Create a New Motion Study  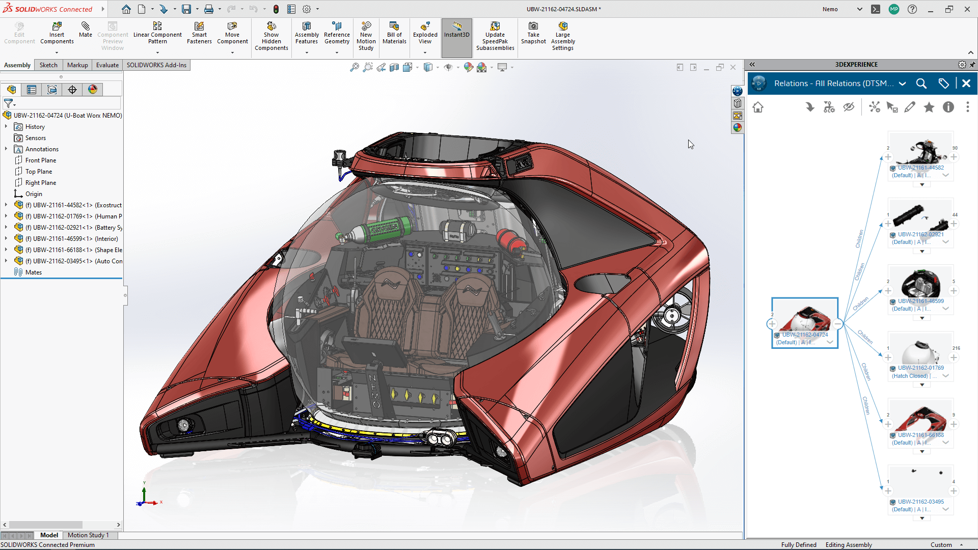366,36
